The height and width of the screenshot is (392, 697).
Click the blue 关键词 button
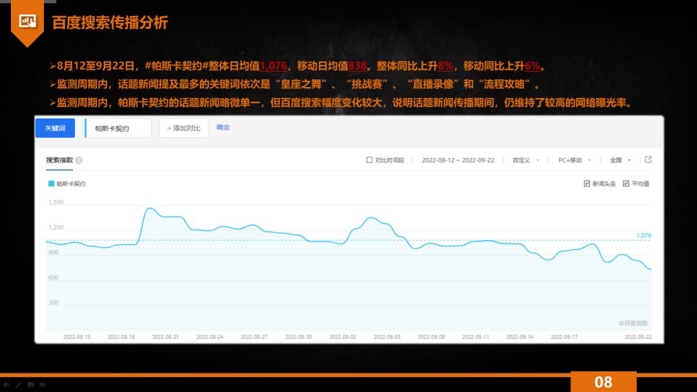55,128
